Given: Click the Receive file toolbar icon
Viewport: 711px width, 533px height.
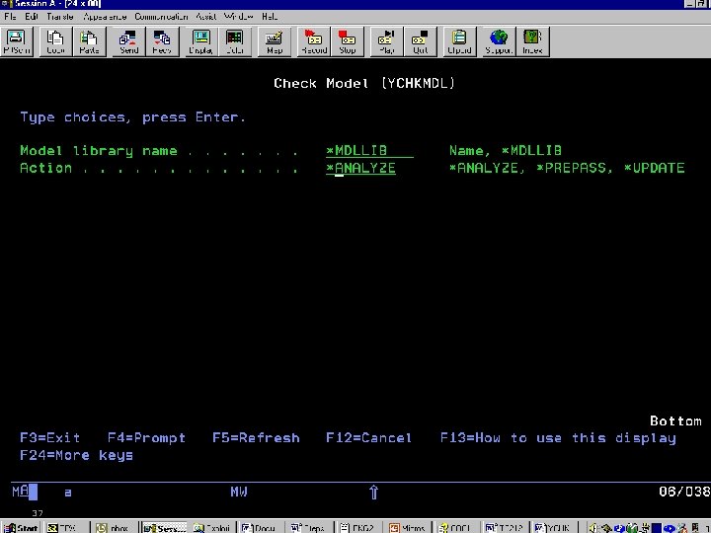Looking at the screenshot, I should [162, 41].
